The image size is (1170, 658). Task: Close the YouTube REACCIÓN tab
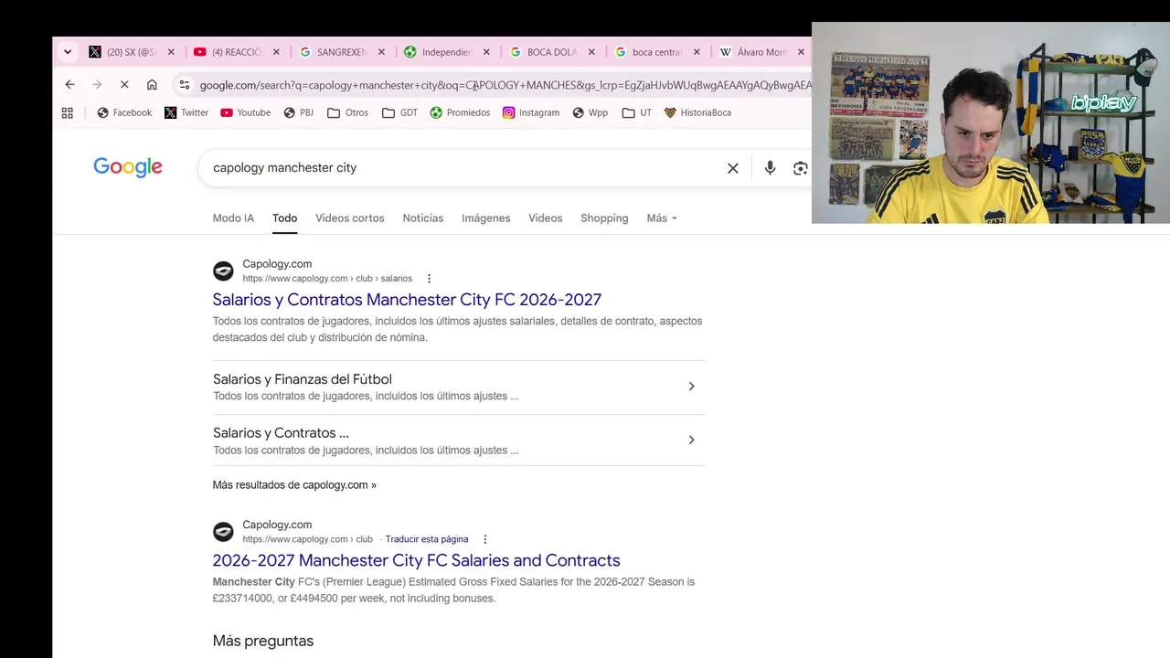coord(276,52)
